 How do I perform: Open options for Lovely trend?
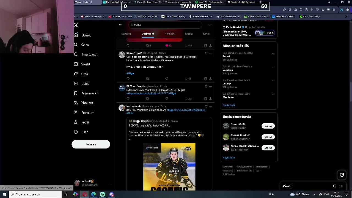point(273,81)
